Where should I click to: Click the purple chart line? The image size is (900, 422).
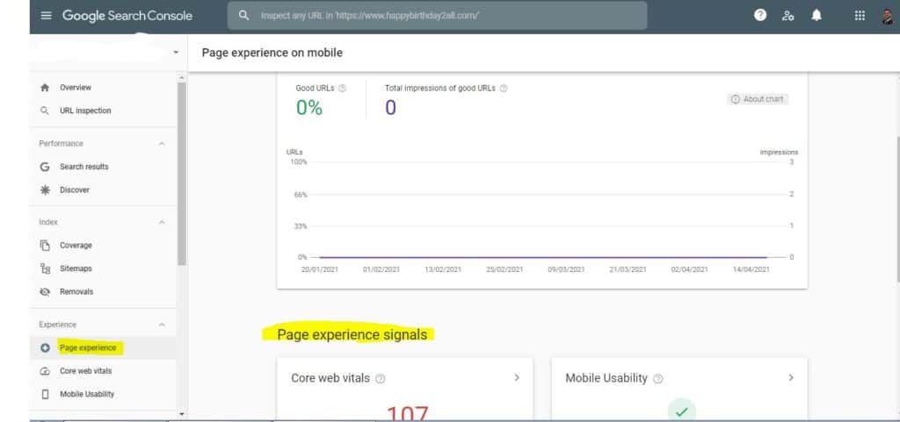543,258
